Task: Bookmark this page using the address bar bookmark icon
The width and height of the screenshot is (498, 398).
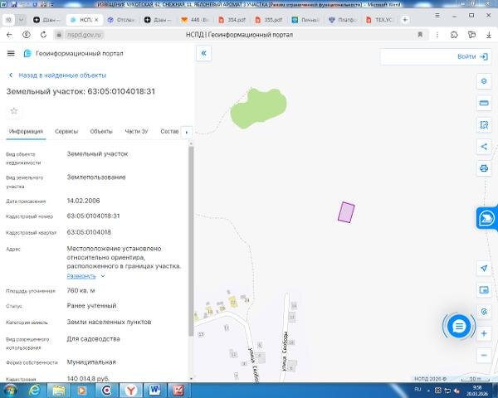Action: [420, 35]
